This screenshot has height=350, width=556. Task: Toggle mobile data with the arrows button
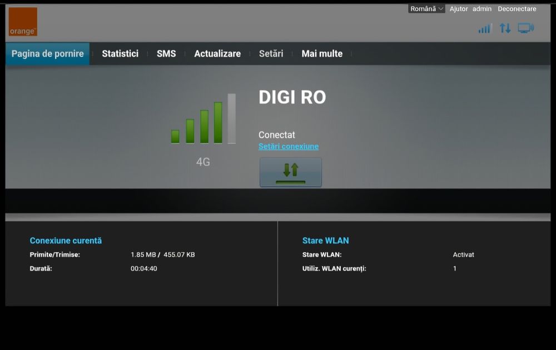tap(291, 172)
